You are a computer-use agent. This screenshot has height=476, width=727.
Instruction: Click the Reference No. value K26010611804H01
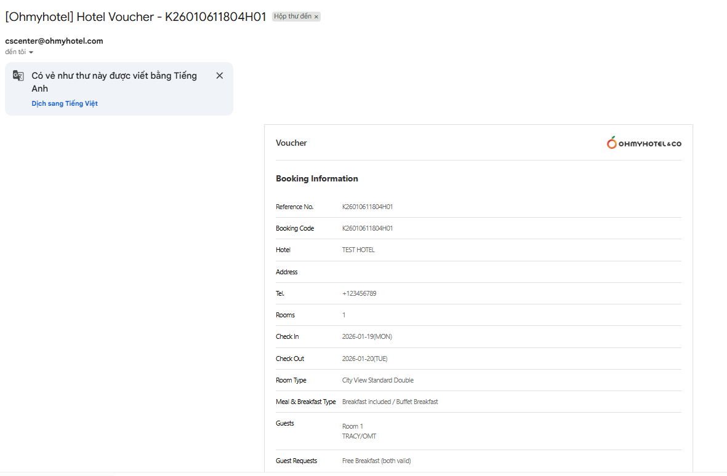pos(368,207)
